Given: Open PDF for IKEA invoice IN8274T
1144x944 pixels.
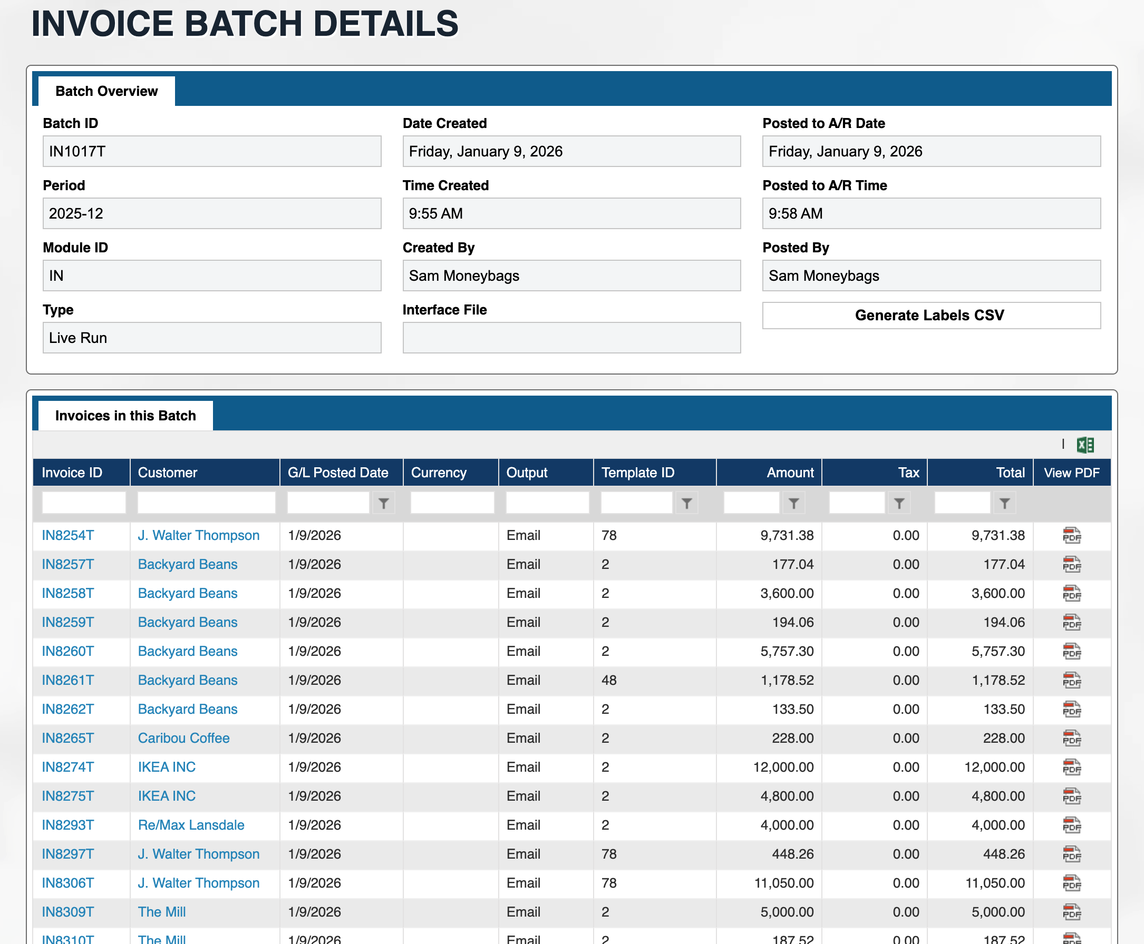Looking at the screenshot, I should (1071, 768).
